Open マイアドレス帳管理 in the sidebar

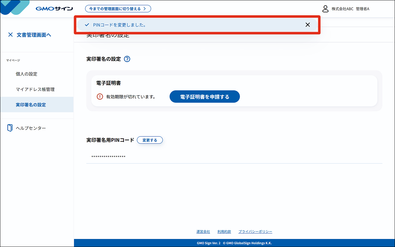pos(35,89)
